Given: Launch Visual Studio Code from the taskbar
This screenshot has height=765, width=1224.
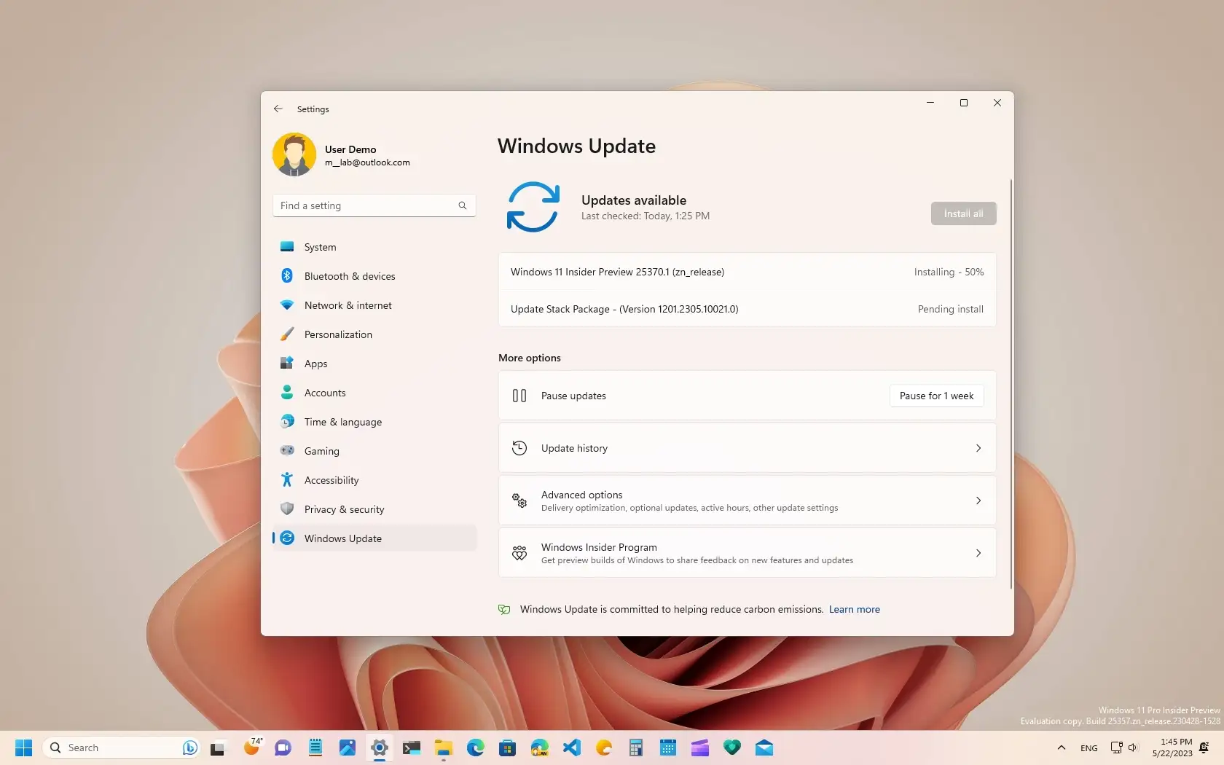Looking at the screenshot, I should (571, 748).
